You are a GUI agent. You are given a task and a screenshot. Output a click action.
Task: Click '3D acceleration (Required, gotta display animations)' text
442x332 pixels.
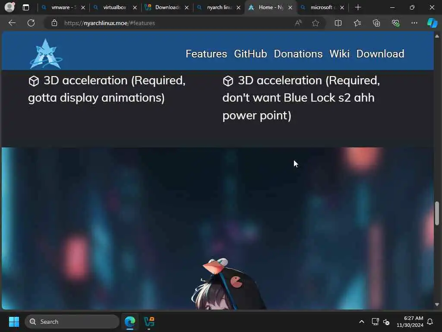[x=107, y=89]
